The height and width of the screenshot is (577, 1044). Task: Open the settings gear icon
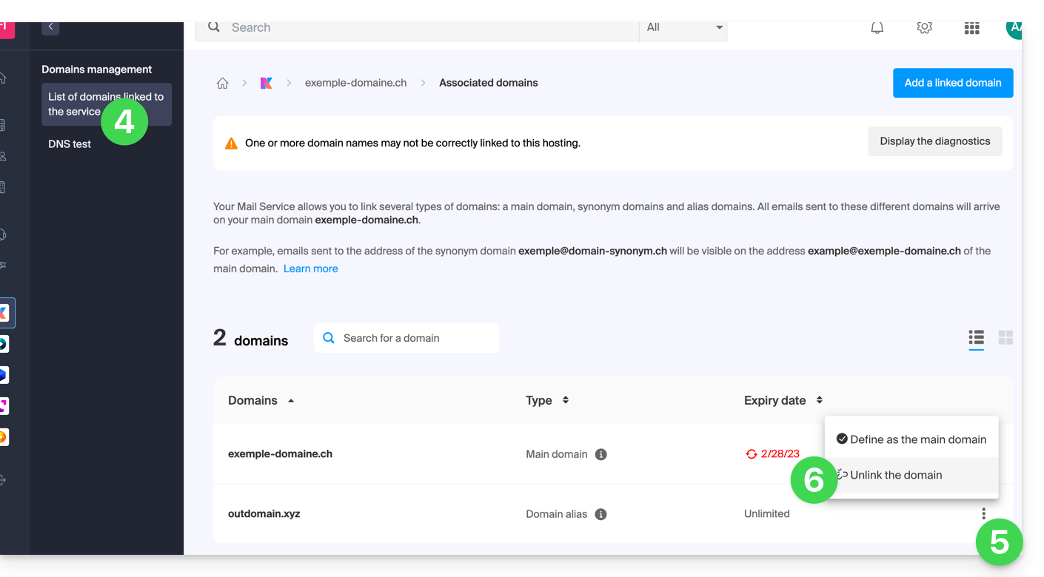click(x=924, y=28)
